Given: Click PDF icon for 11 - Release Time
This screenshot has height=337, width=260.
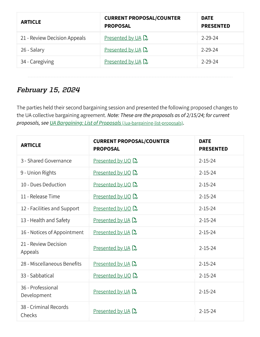Looking at the screenshot, I should point(135,197).
